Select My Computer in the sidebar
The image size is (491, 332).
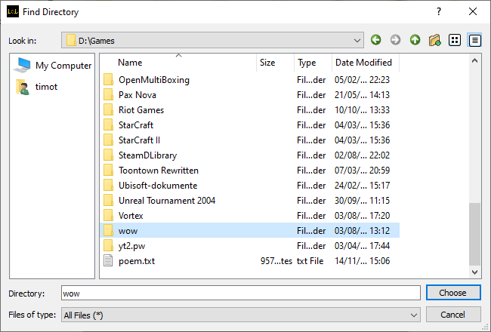click(52, 65)
